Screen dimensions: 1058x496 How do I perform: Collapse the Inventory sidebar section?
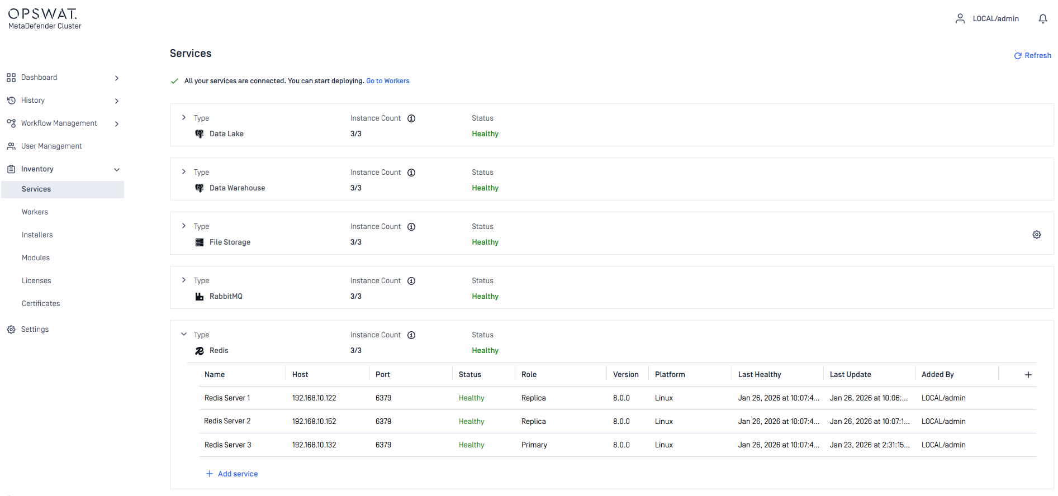click(x=116, y=170)
